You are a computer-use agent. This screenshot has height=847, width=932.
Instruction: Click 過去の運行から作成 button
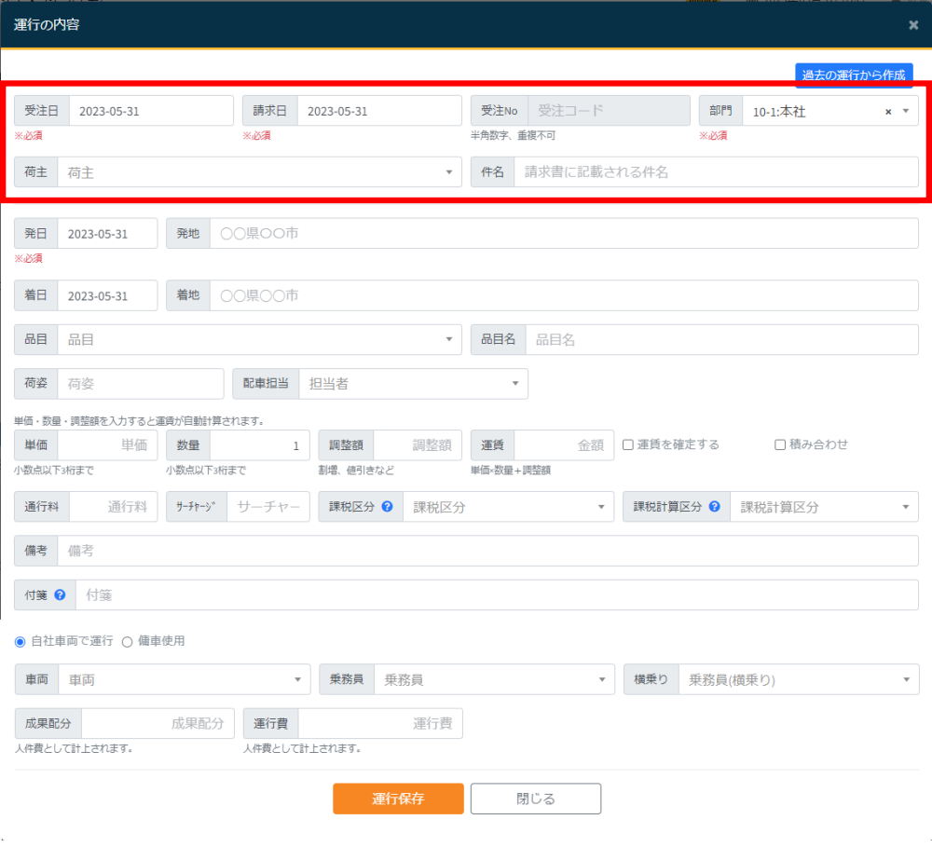(x=854, y=75)
